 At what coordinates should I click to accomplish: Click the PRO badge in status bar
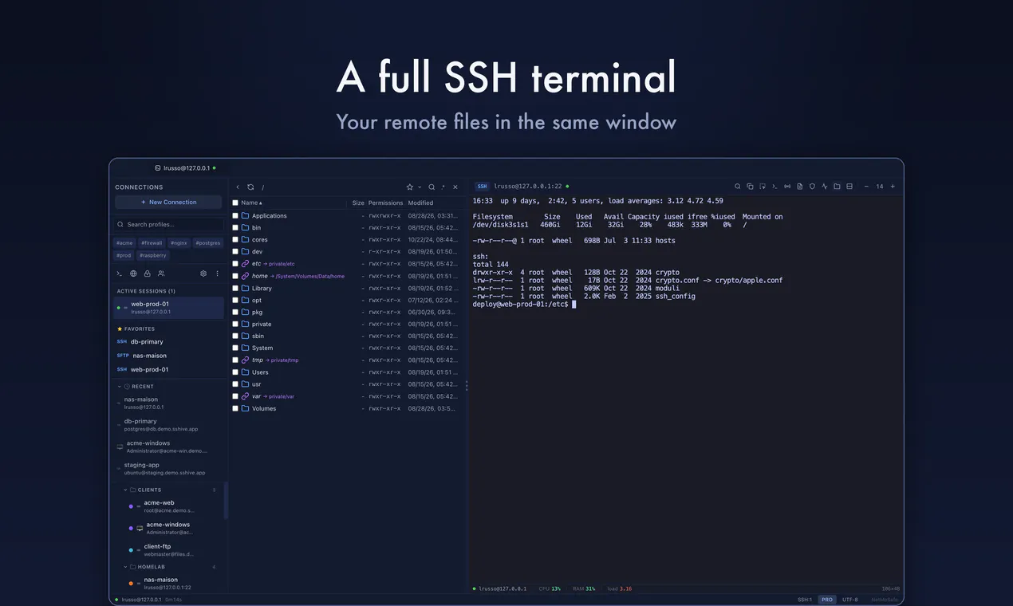(x=827, y=600)
